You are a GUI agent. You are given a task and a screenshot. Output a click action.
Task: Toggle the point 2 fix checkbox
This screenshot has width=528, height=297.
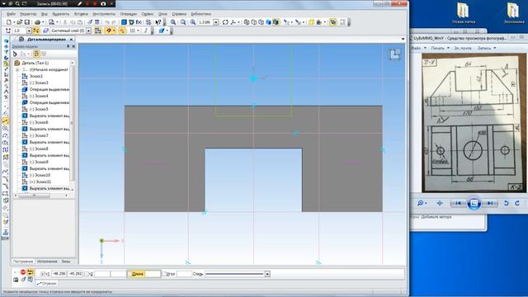tap(87, 274)
